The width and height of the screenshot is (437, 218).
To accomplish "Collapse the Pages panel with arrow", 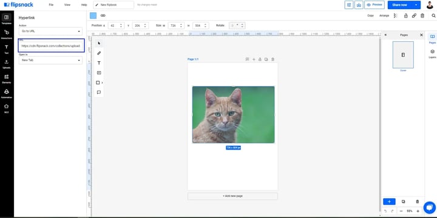I will point(385,35).
